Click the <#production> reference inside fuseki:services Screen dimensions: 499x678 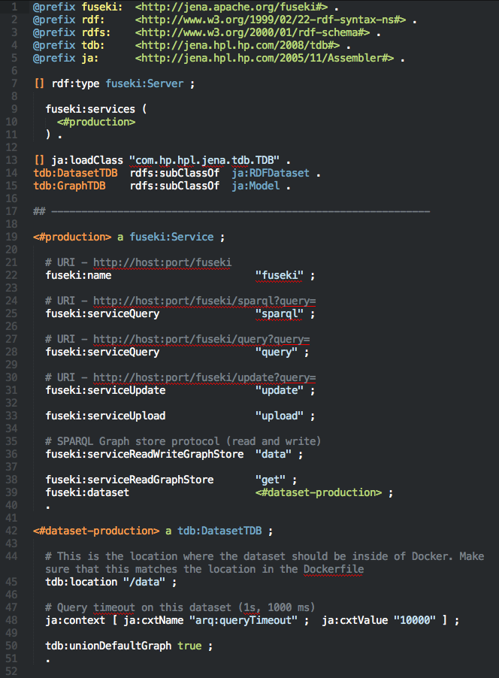pyautogui.click(x=96, y=122)
